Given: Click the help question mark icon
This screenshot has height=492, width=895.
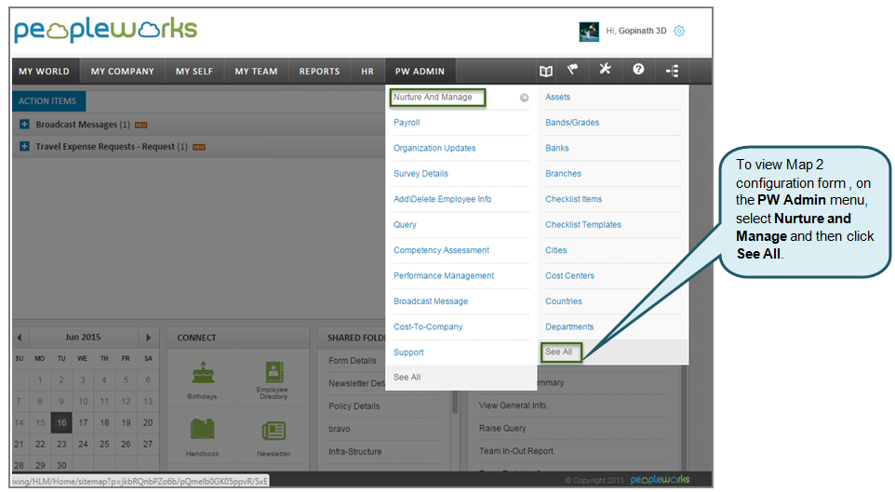Looking at the screenshot, I should tap(638, 69).
